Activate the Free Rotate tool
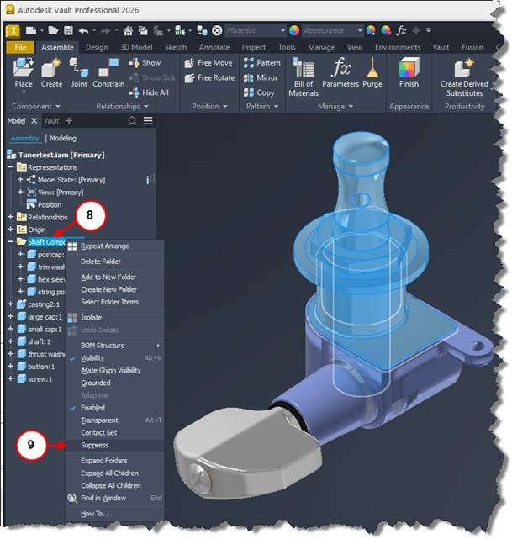This screenshot has width=512, height=539. click(x=209, y=78)
